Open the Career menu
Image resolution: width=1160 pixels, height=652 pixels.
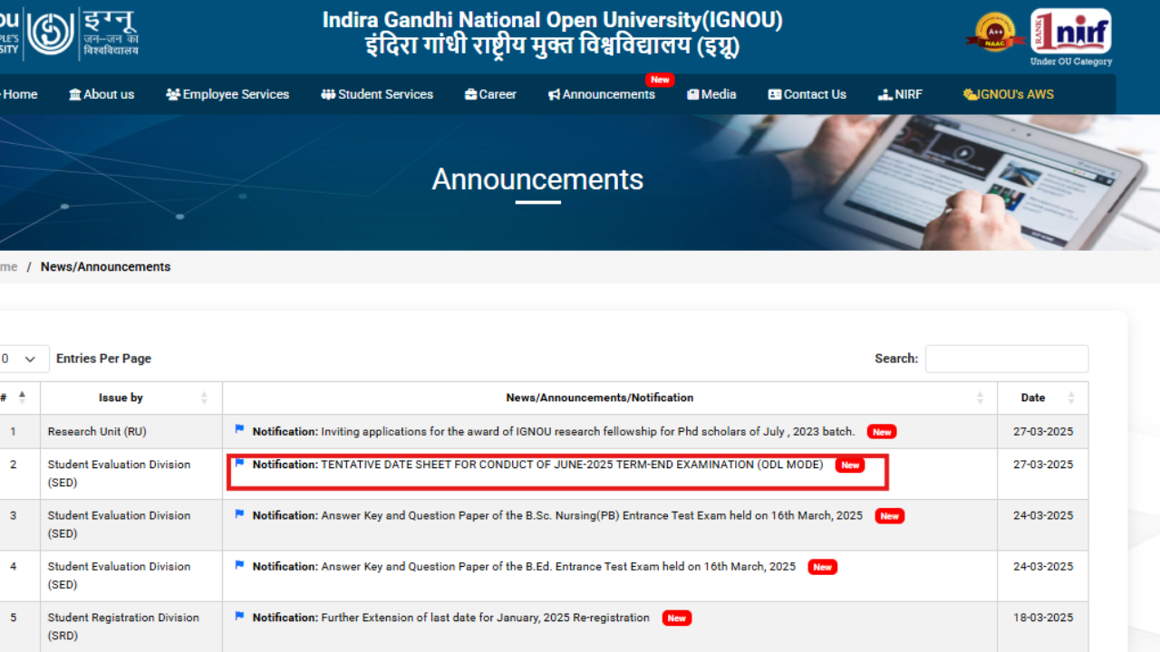[x=490, y=94]
